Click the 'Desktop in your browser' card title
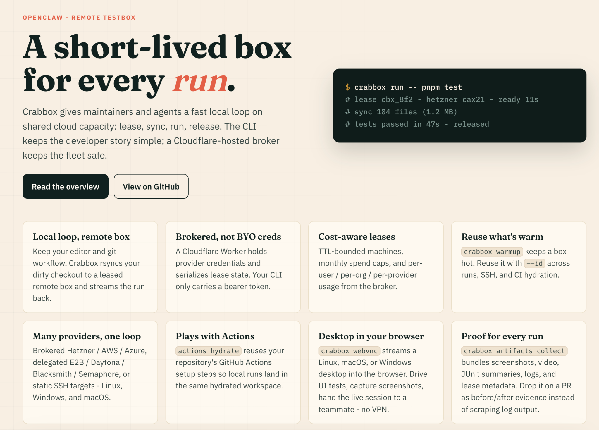Screen dimensions: 599x430 point(371,336)
